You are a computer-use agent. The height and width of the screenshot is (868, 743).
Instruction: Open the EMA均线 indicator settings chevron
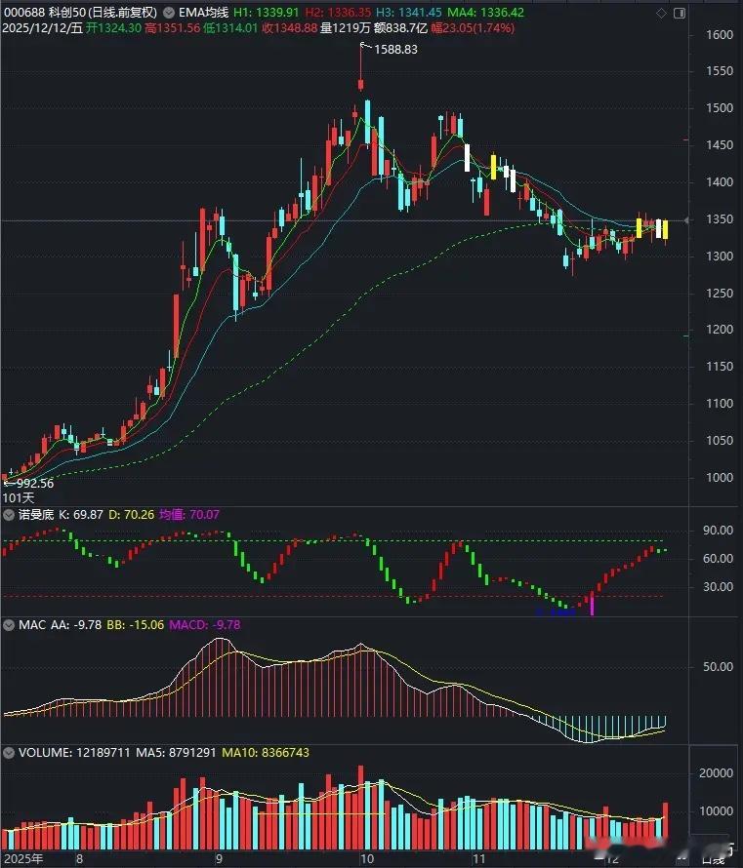[169, 12]
